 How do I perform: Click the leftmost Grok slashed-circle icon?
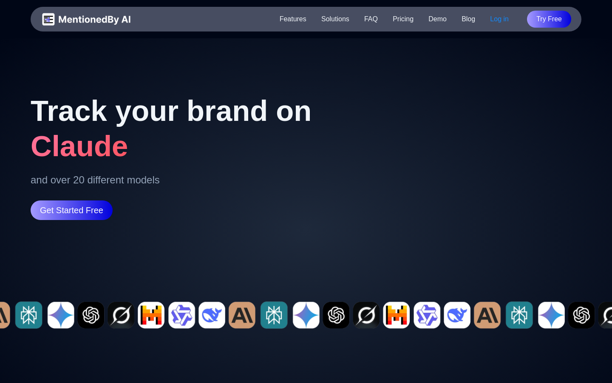click(x=121, y=315)
